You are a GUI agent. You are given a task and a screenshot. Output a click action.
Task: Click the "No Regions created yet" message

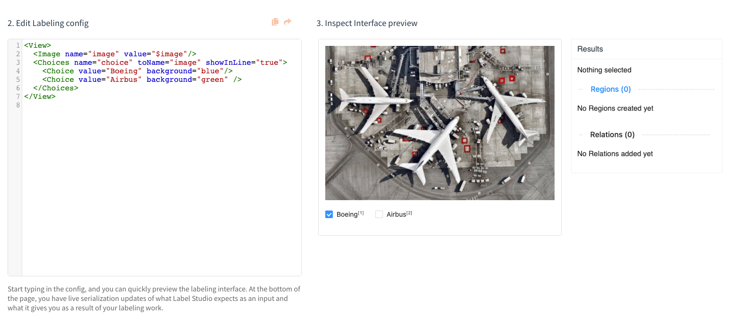(615, 108)
